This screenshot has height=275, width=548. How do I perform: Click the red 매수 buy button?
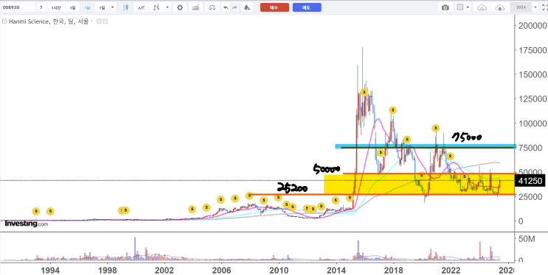point(274,7)
